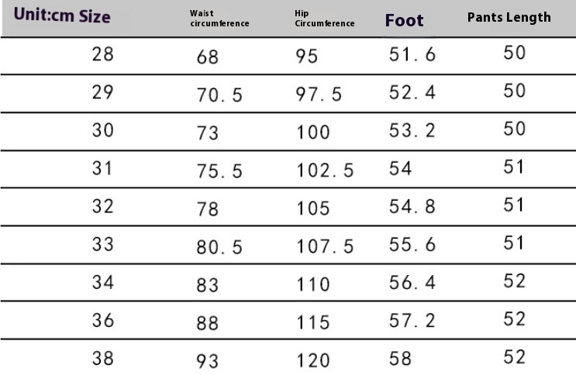Screen dimensions: 576x375
Task: Click hip value 120 in the last row
Action: [x=313, y=360]
